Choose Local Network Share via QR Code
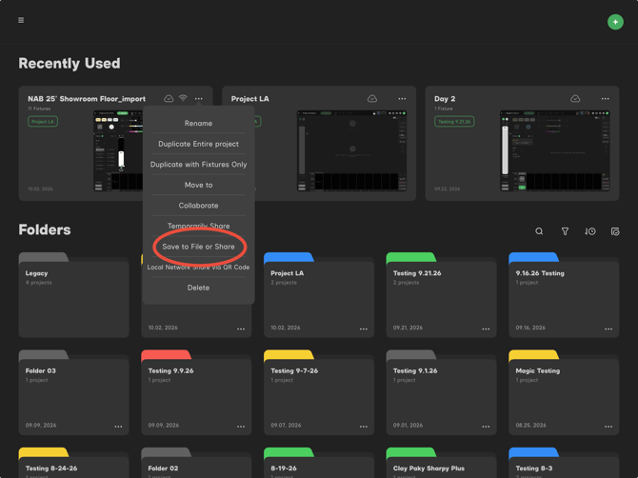 click(x=198, y=268)
